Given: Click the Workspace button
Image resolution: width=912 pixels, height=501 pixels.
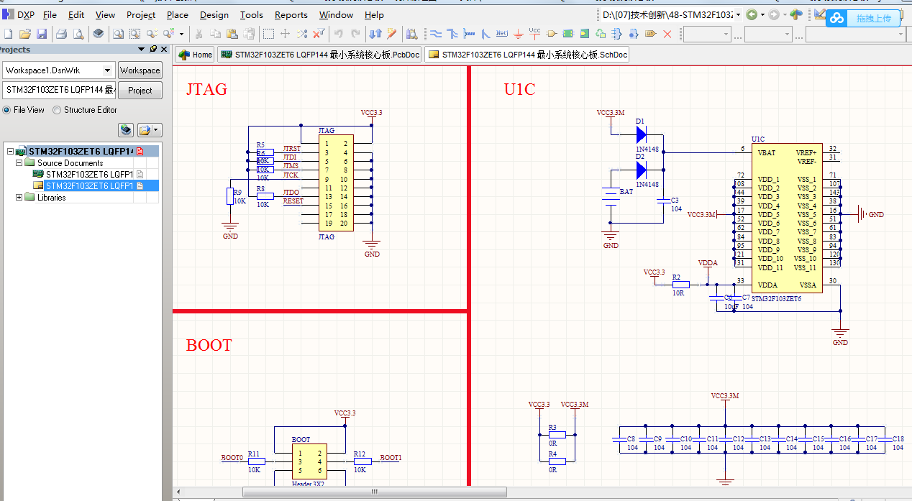Looking at the screenshot, I should pyautogui.click(x=140, y=70).
